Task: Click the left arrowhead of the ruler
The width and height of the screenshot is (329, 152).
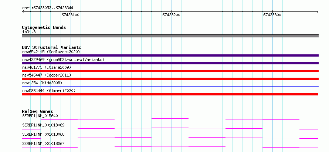Action: (23, 11)
